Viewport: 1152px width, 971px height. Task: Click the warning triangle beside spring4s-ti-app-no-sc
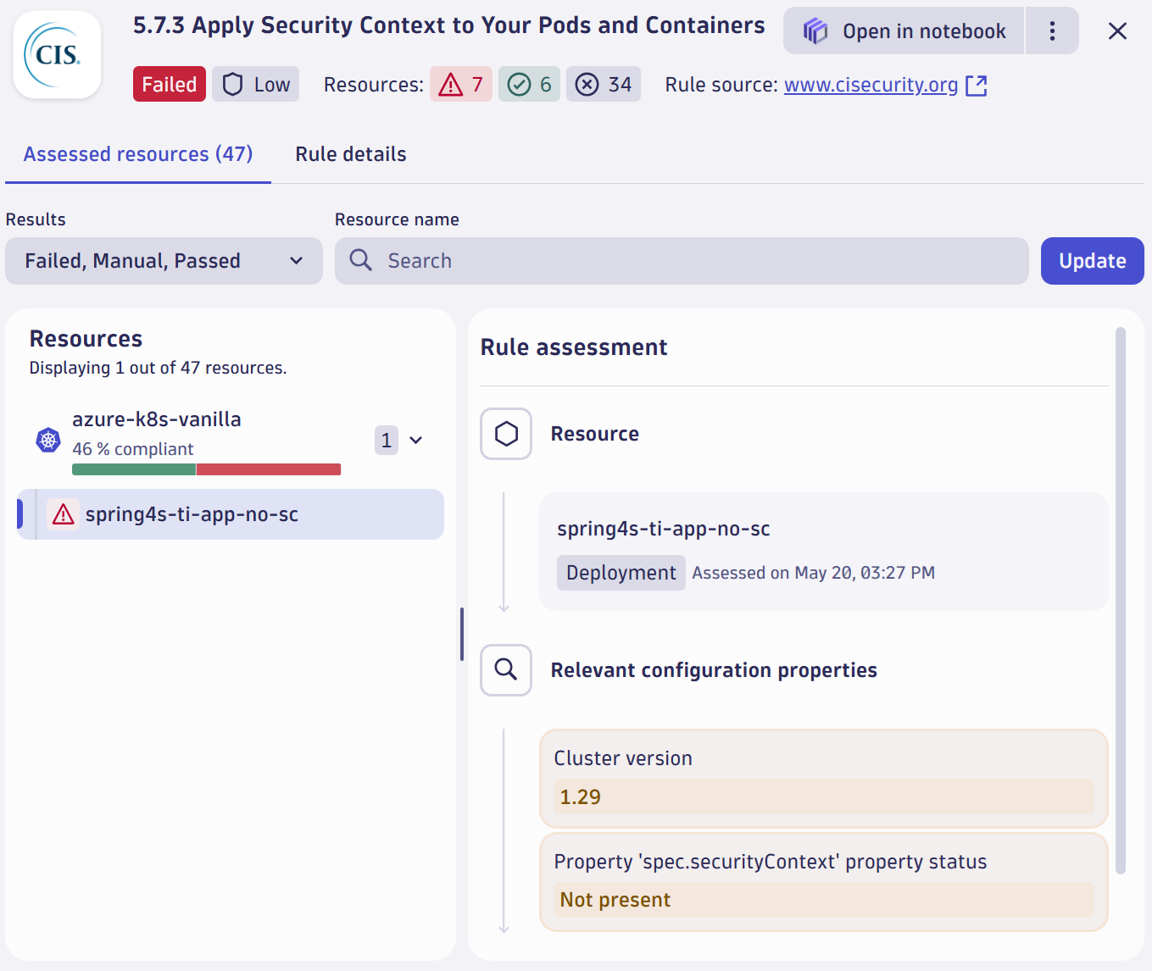pyautogui.click(x=63, y=513)
